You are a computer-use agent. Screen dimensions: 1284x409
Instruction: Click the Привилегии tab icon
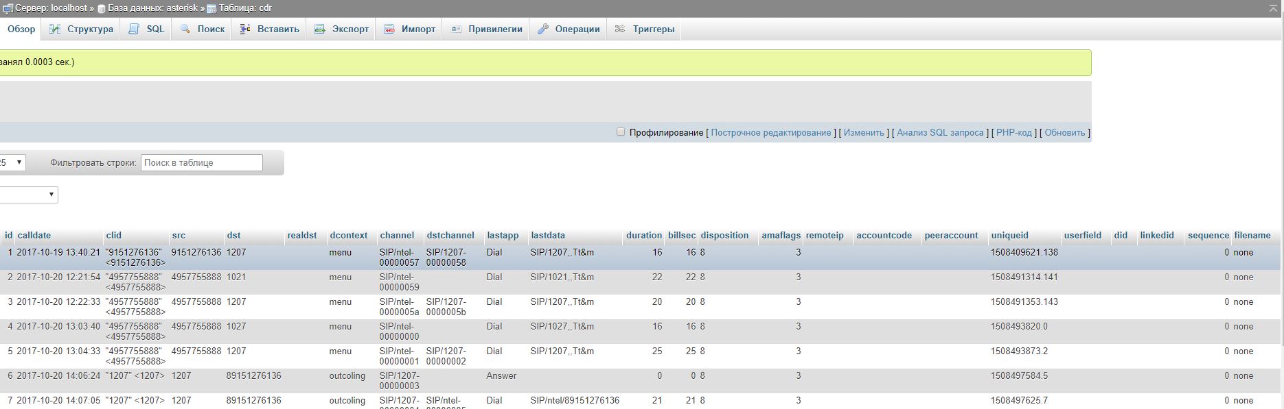[456, 29]
